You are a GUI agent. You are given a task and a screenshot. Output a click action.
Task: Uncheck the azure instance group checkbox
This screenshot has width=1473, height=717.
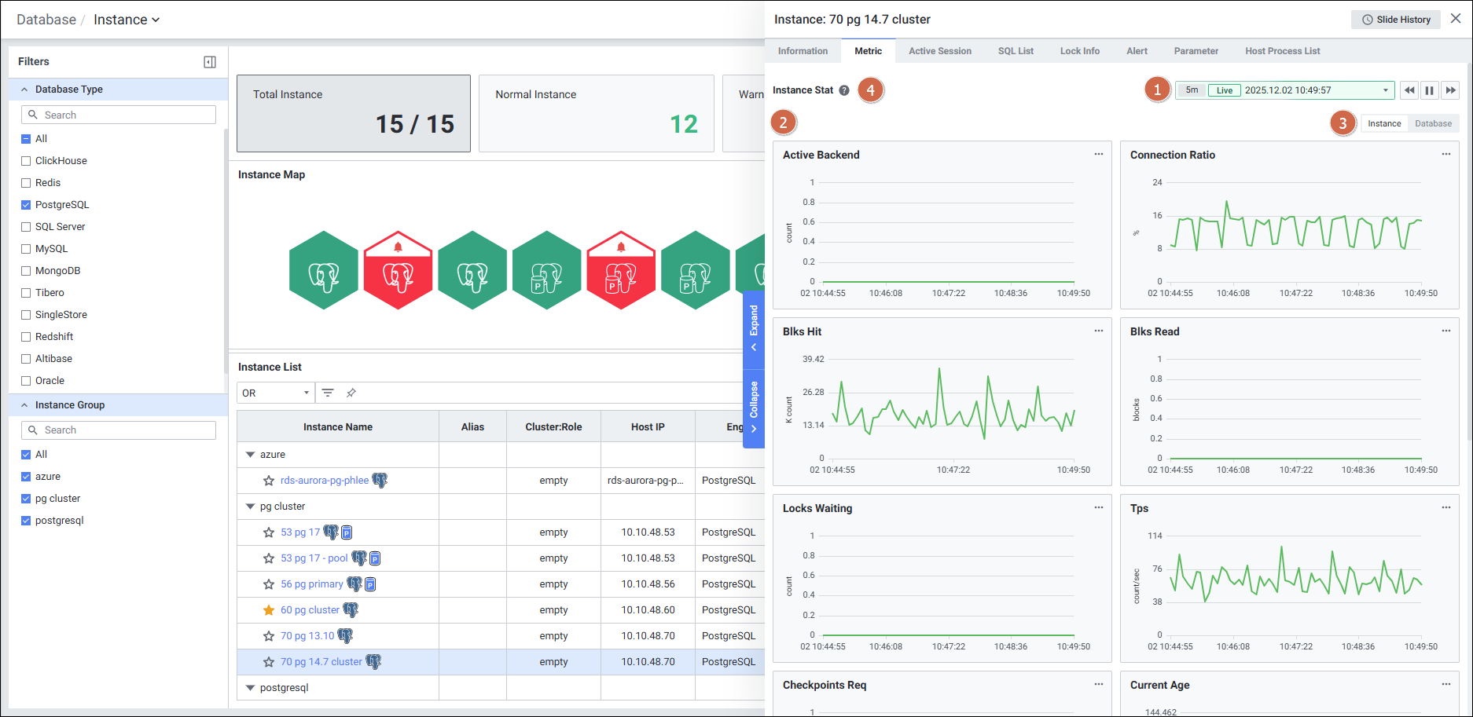[26, 477]
